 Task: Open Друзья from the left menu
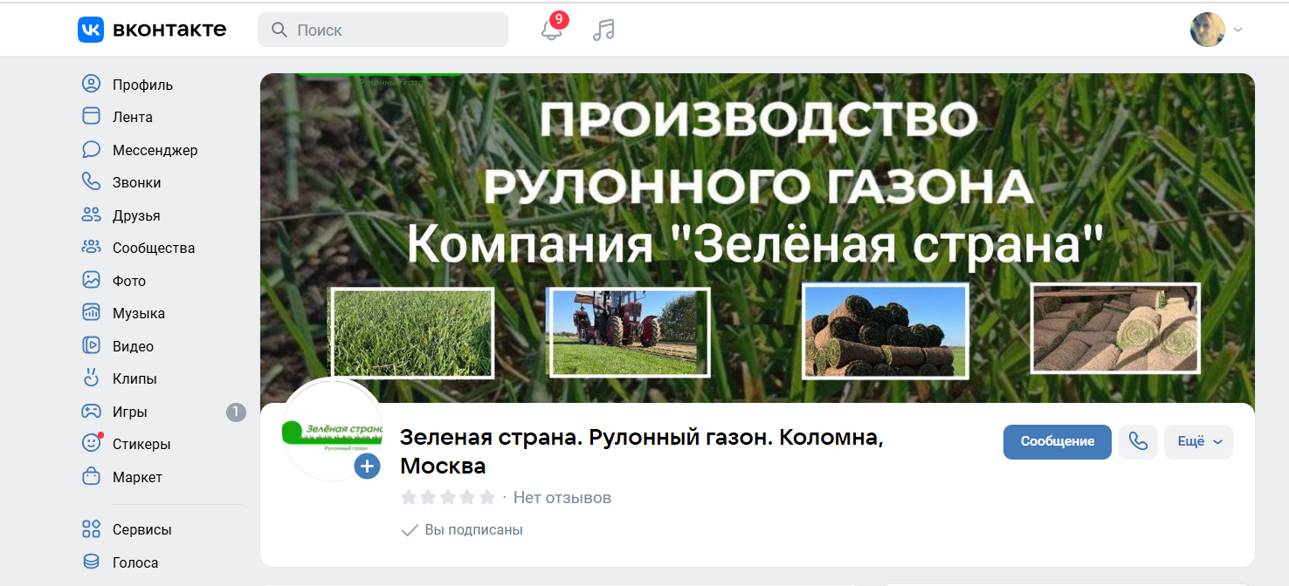[x=136, y=215]
